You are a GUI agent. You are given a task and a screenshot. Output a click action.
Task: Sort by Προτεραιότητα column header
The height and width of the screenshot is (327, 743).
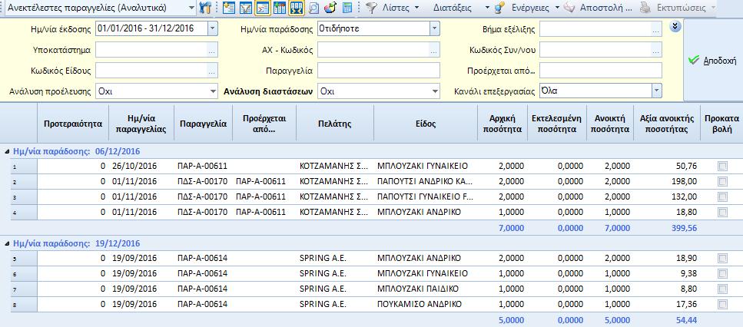[x=73, y=124]
